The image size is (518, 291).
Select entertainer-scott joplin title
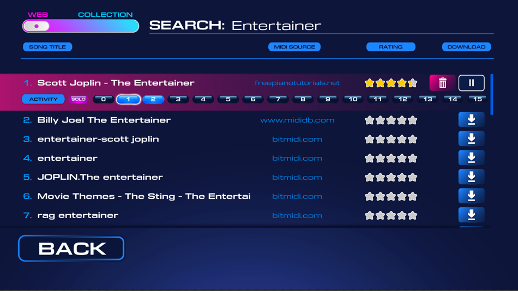point(98,139)
